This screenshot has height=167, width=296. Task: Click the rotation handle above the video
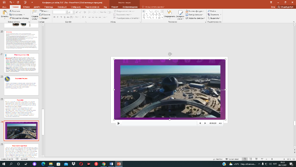tap(170, 54)
